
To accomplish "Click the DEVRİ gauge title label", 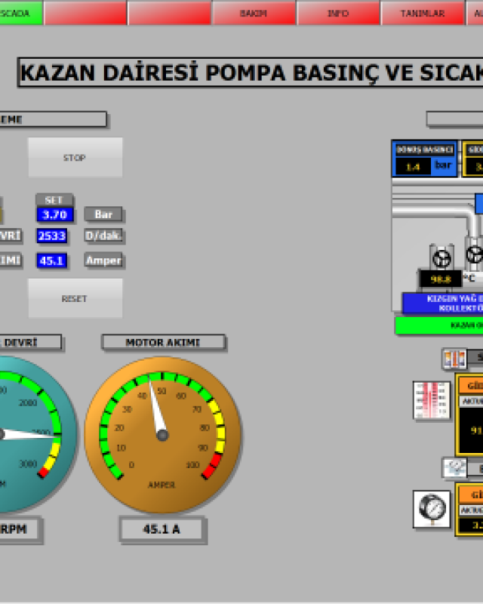I will [x=31, y=343].
